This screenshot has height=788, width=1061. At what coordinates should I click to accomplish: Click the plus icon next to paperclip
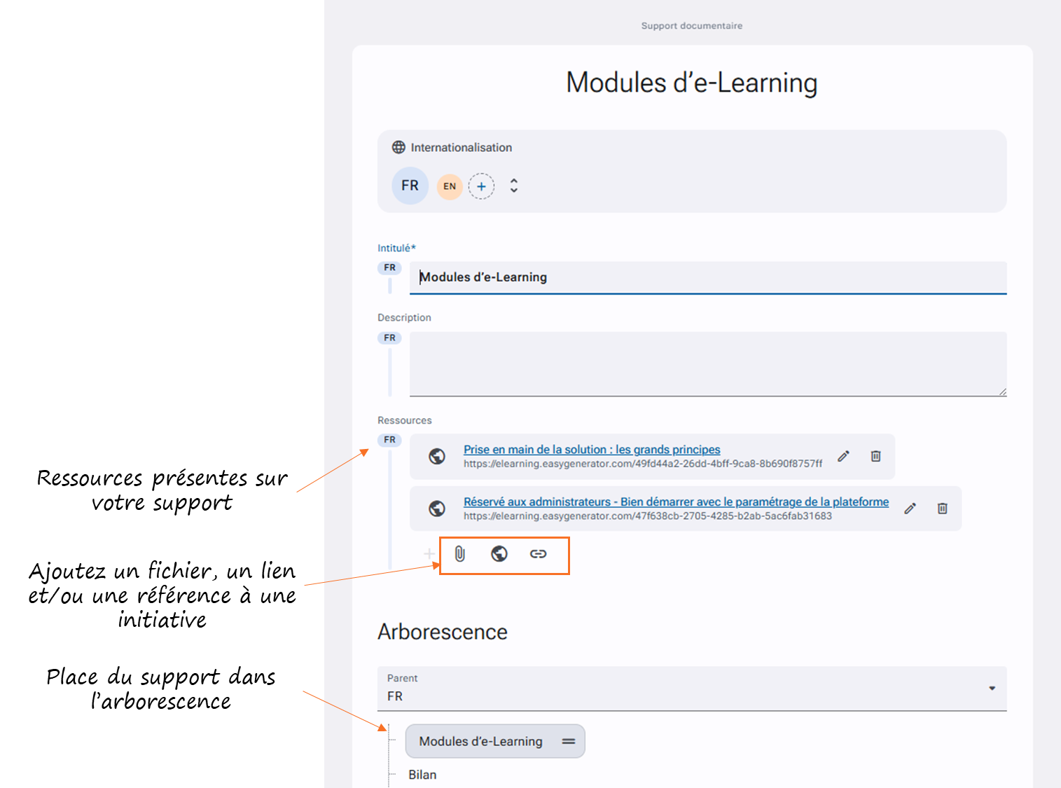point(429,554)
